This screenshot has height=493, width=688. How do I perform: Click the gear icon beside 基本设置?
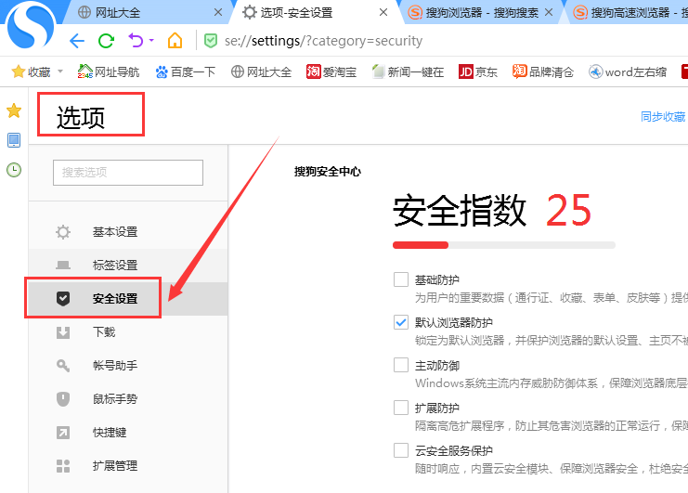pos(63,232)
